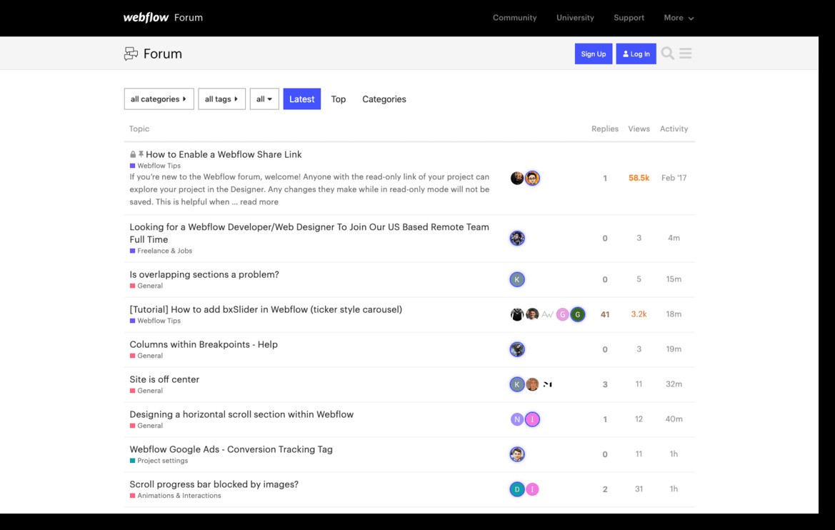Sort by Activity column header

(674, 129)
